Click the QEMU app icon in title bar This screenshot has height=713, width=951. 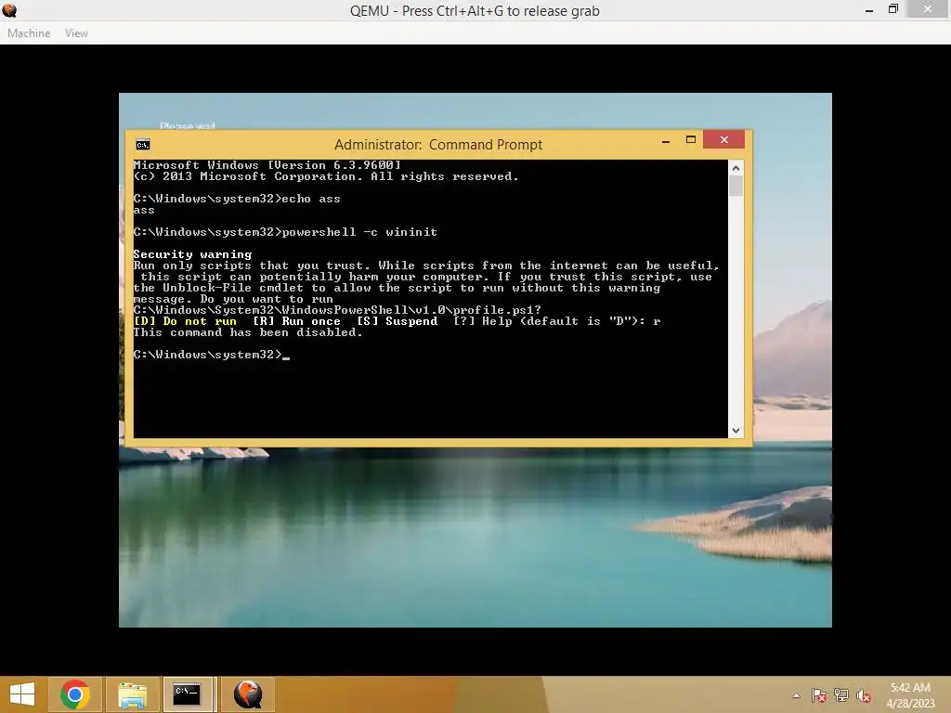(x=9, y=10)
